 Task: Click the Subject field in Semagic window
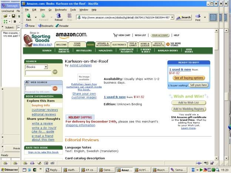(x=18, y=27)
